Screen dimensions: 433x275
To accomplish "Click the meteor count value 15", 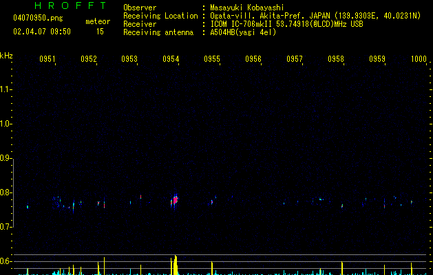I will [100, 32].
